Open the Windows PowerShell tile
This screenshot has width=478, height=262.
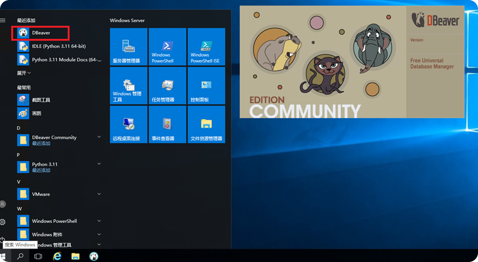pos(168,47)
